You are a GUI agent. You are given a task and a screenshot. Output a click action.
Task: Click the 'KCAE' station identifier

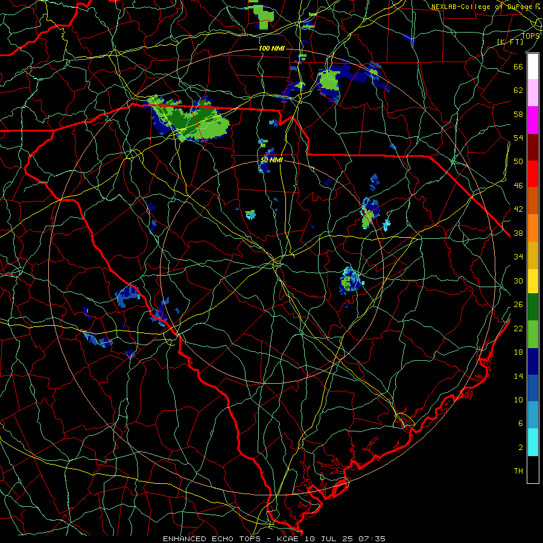point(287,539)
